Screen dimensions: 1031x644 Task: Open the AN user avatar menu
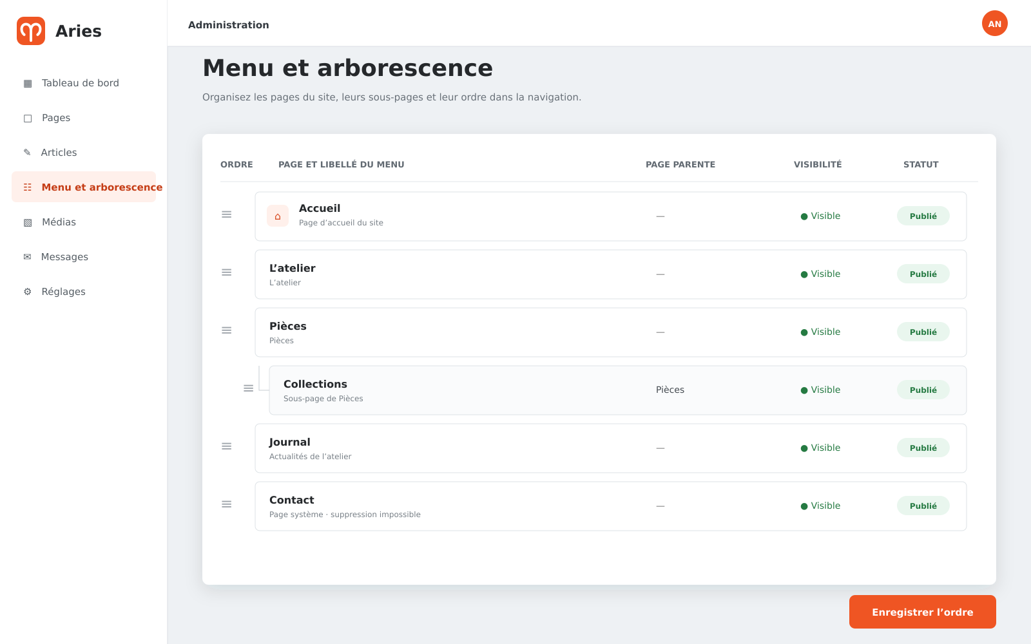click(995, 23)
